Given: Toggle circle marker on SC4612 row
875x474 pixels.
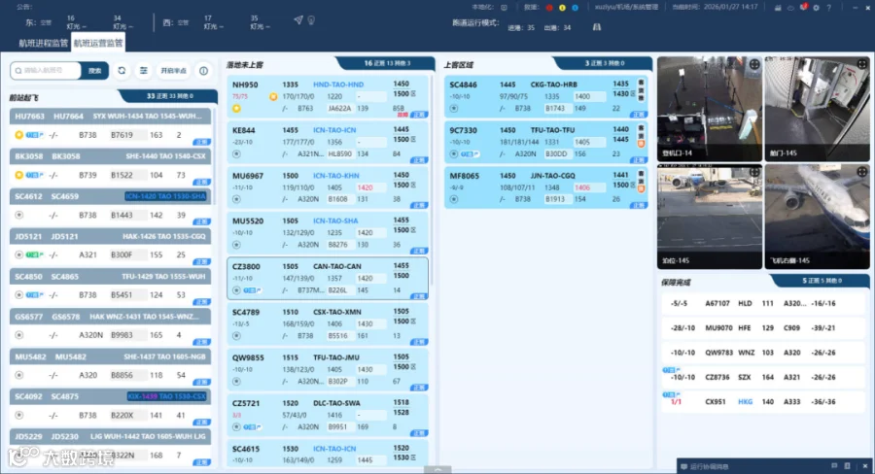Looking at the screenshot, I should tap(19, 215).
